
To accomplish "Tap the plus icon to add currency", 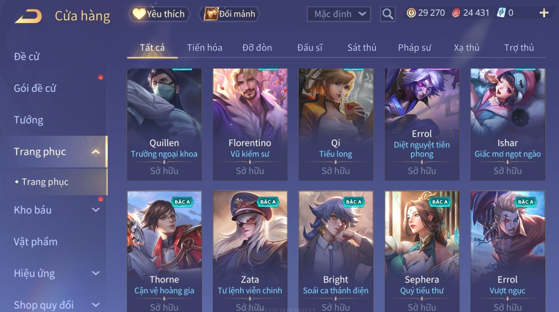I will click(x=544, y=13).
